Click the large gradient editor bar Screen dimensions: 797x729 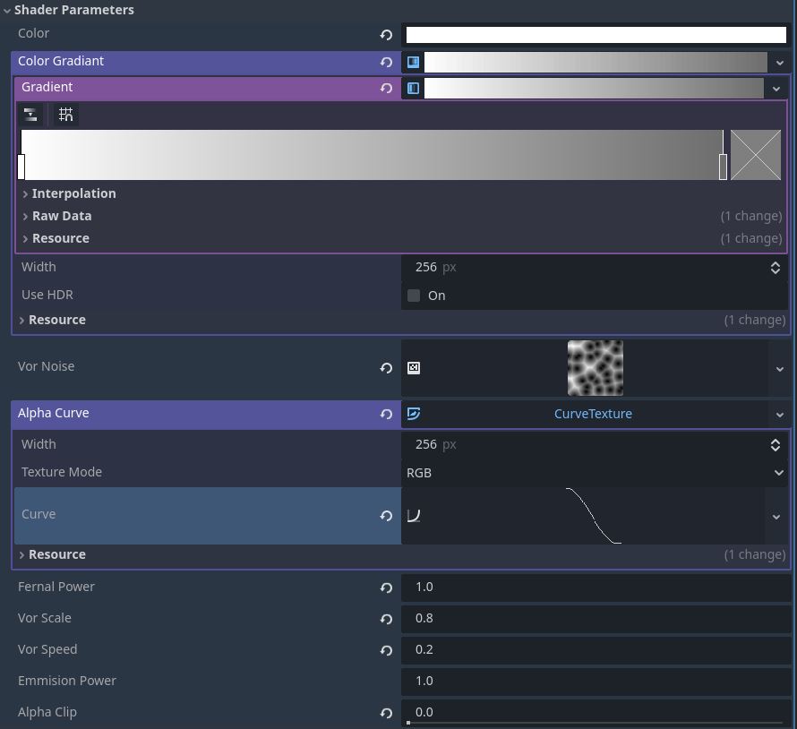[372, 155]
